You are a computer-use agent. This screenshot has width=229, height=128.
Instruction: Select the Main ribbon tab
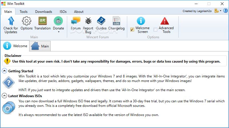click(x=8, y=11)
